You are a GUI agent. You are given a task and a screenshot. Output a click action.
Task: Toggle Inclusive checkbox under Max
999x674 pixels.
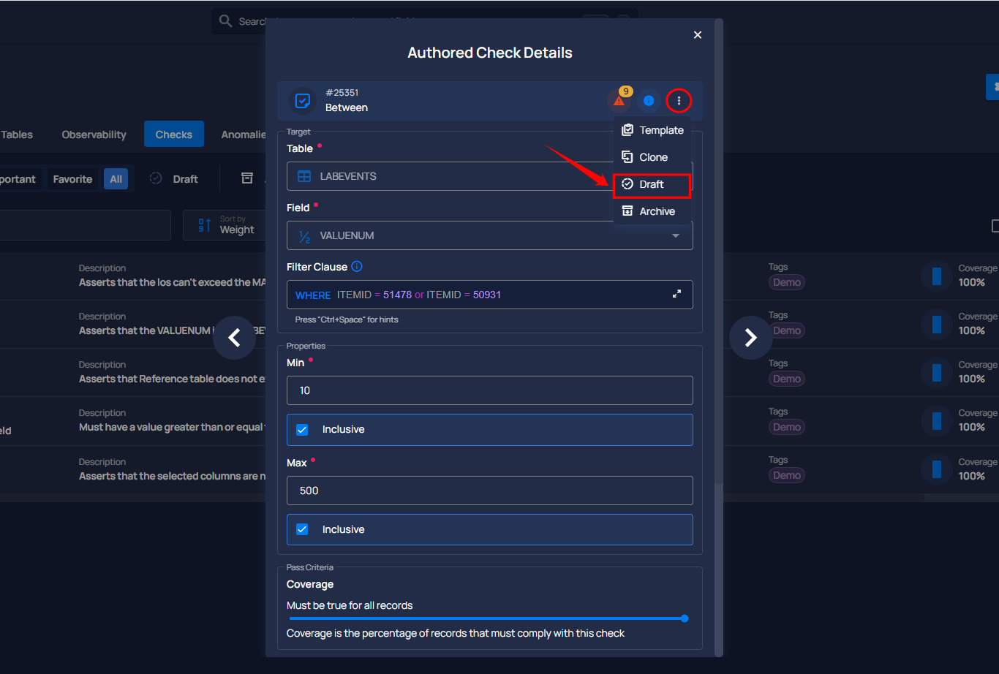click(302, 529)
